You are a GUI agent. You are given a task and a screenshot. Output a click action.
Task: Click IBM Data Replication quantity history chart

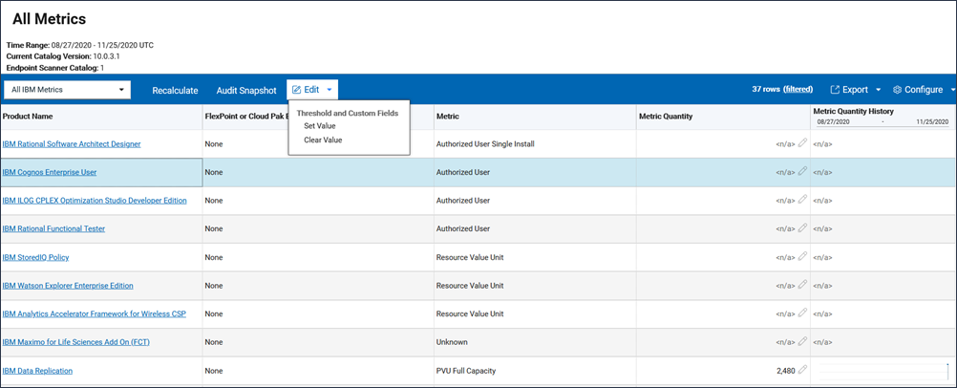coord(883,370)
